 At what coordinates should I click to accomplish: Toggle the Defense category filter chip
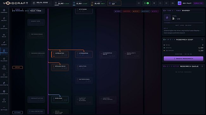pos(145,11)
